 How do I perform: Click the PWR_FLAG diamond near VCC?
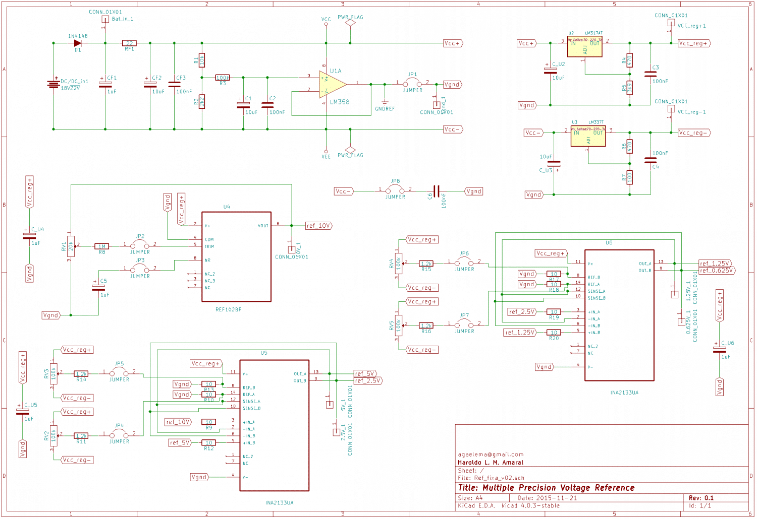pyautogui.click(x=350, y=23)
